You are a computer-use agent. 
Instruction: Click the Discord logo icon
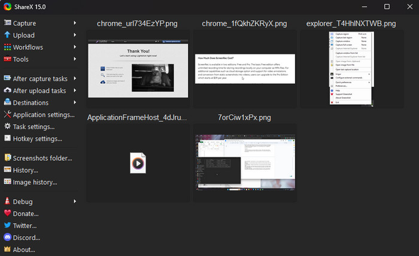point(7,237)
